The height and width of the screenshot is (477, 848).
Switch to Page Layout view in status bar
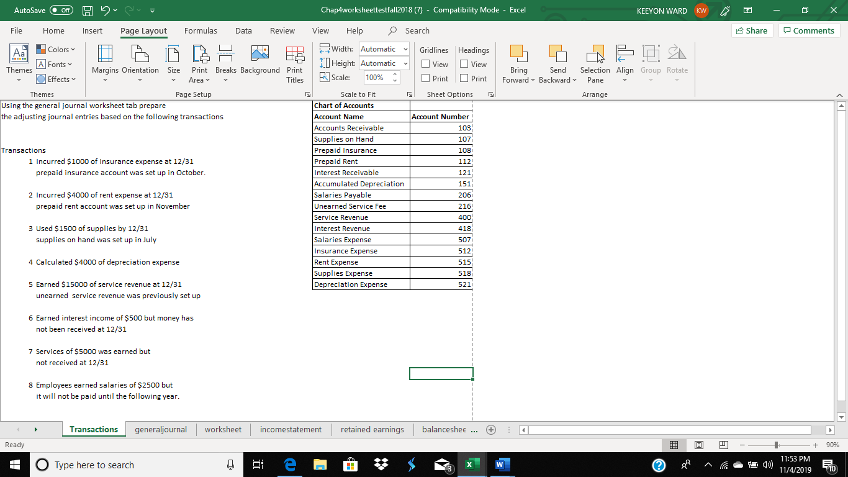(x=698, y=445)
